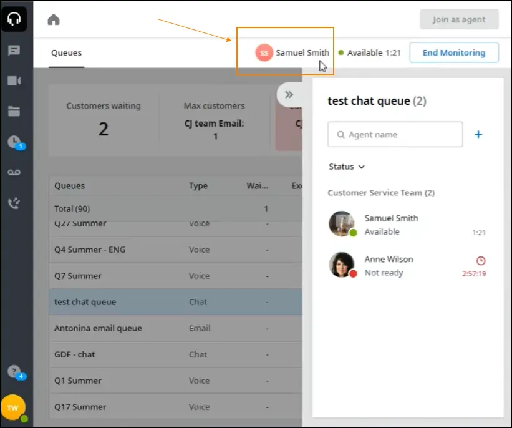The width and height of the screenshot is (512, 428).
Task: Select the test chat queue row
Action: (x=176, y=302)
